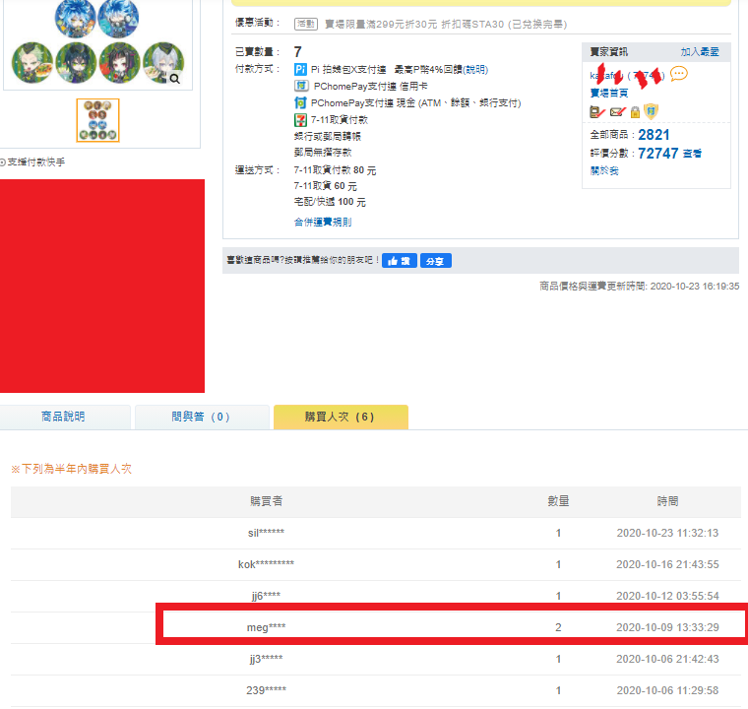This screenshot has width=748, height=709.
Task: Click 查看 next to the rating score
Action: coord(692,154)
